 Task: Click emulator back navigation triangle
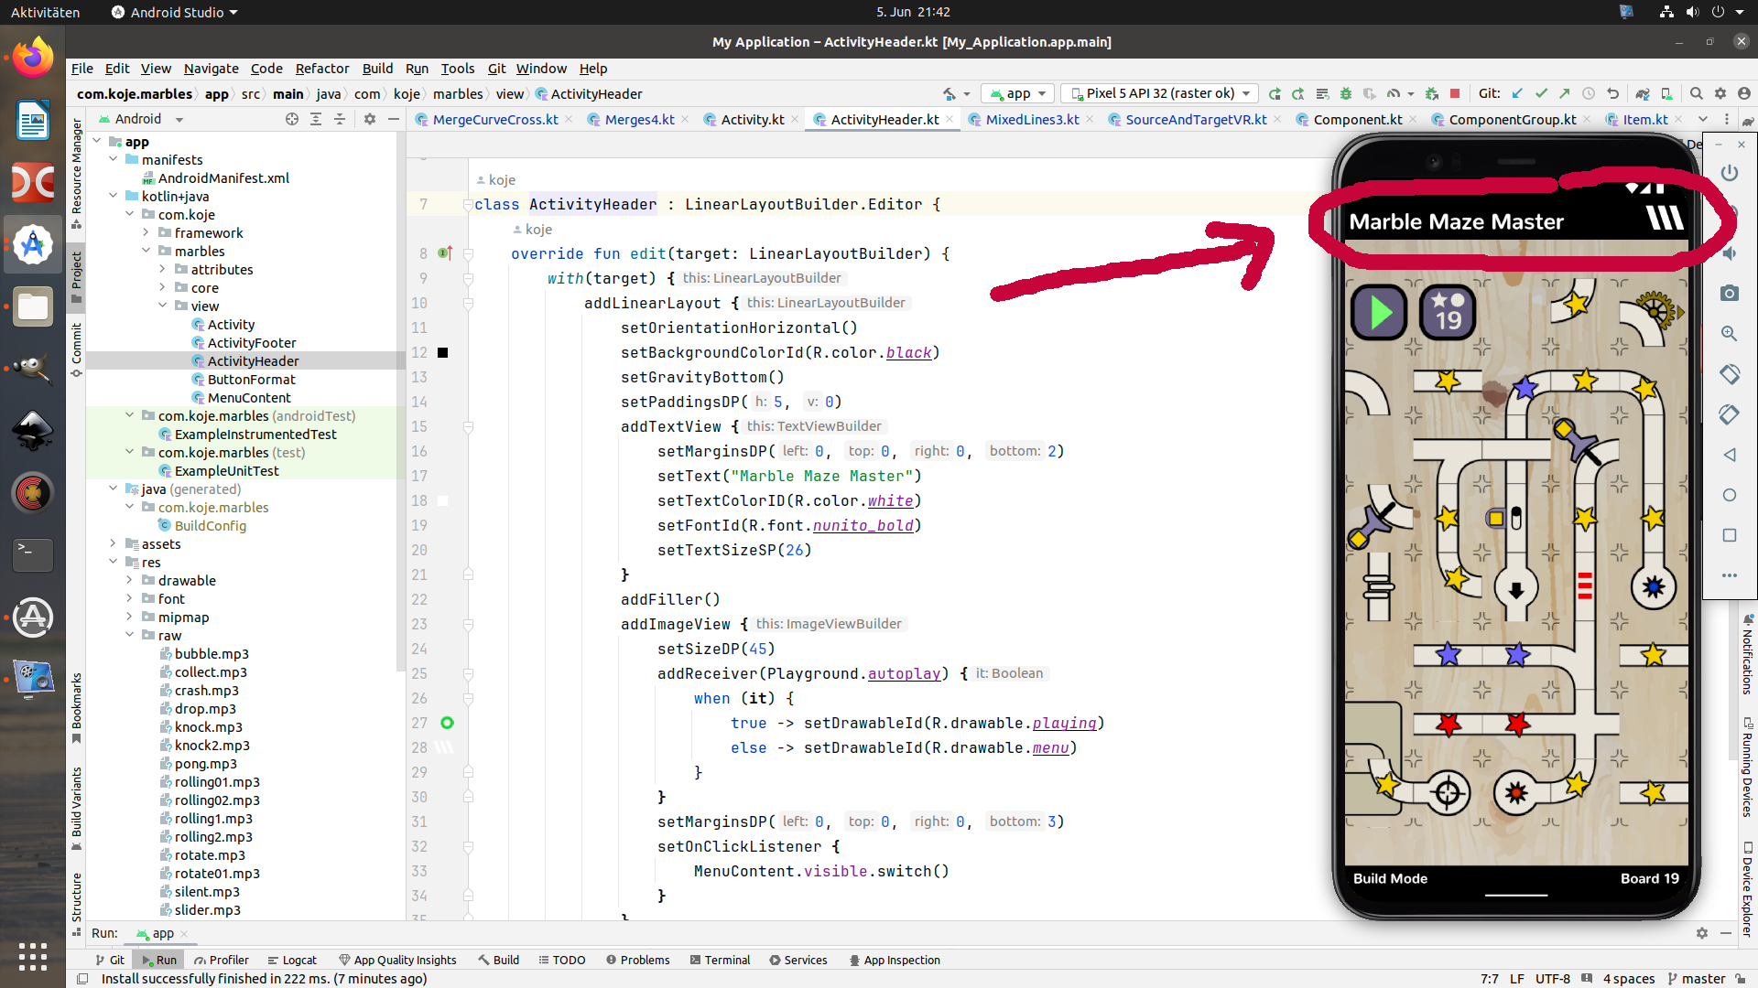click(1729, 455)
